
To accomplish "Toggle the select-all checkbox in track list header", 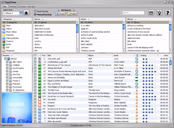I will (x=35, y=55).
